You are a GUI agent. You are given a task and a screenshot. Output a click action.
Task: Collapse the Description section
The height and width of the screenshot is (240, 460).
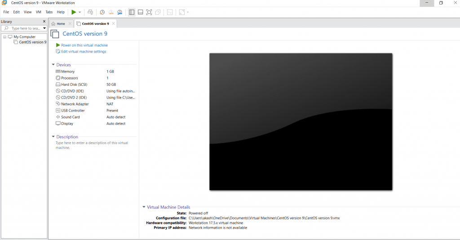53,136
